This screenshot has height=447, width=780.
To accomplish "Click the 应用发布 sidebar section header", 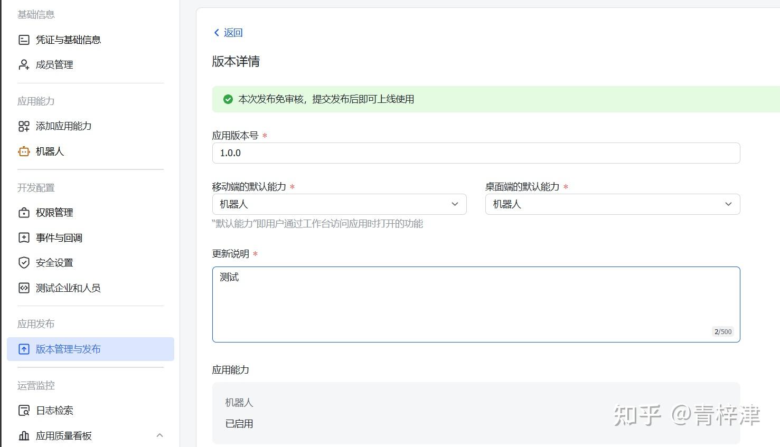I will [x=36, y=324].
